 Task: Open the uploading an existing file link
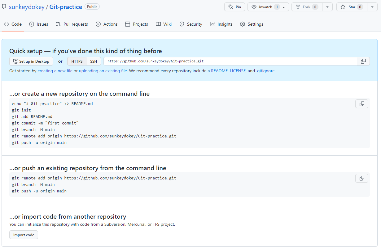(103, 71)
